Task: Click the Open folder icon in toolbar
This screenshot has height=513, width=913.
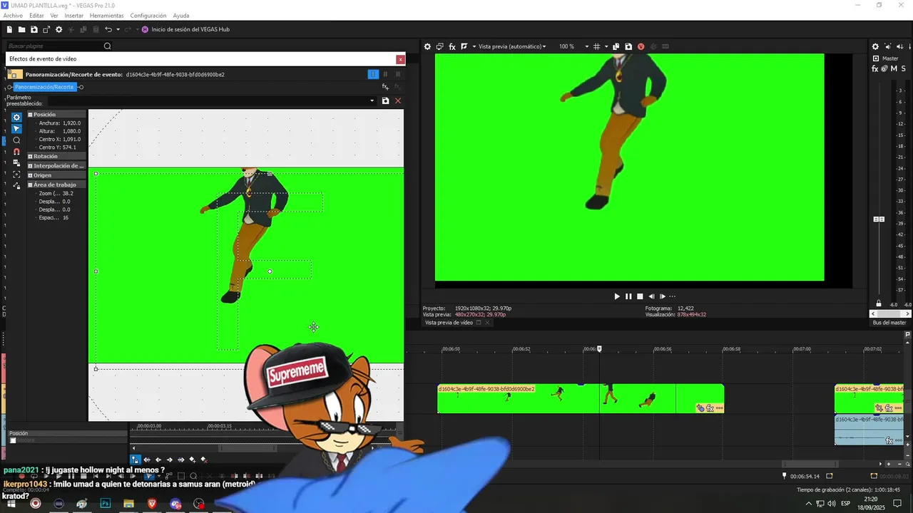Action: point(21,29)
